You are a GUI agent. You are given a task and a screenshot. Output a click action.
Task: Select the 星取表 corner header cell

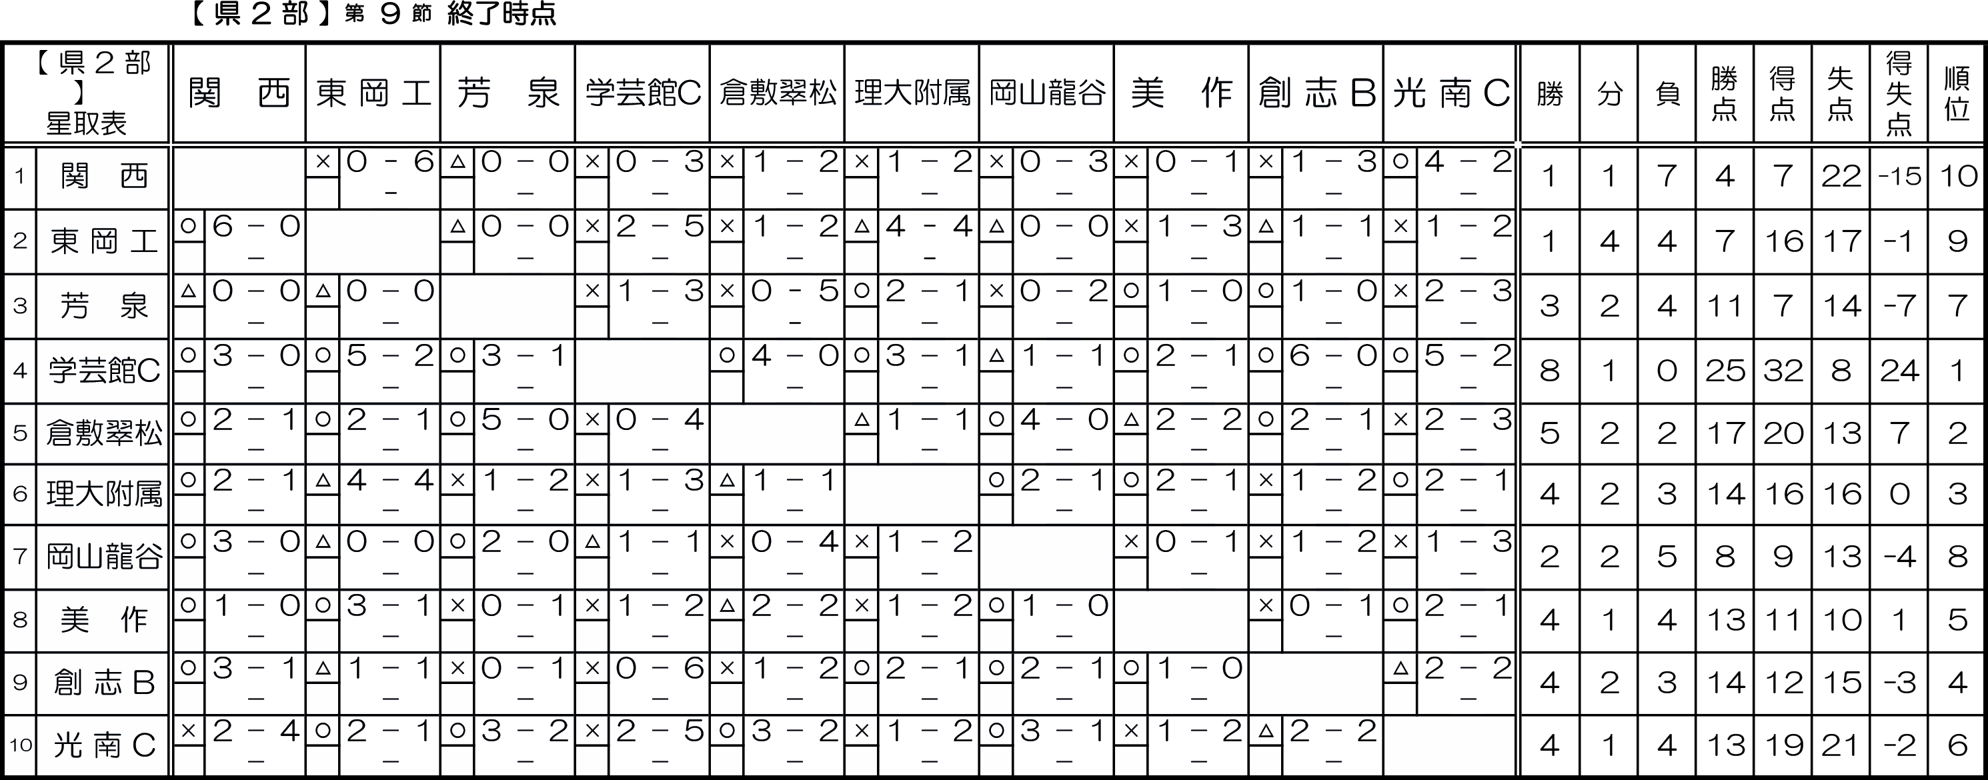[87, 93]
